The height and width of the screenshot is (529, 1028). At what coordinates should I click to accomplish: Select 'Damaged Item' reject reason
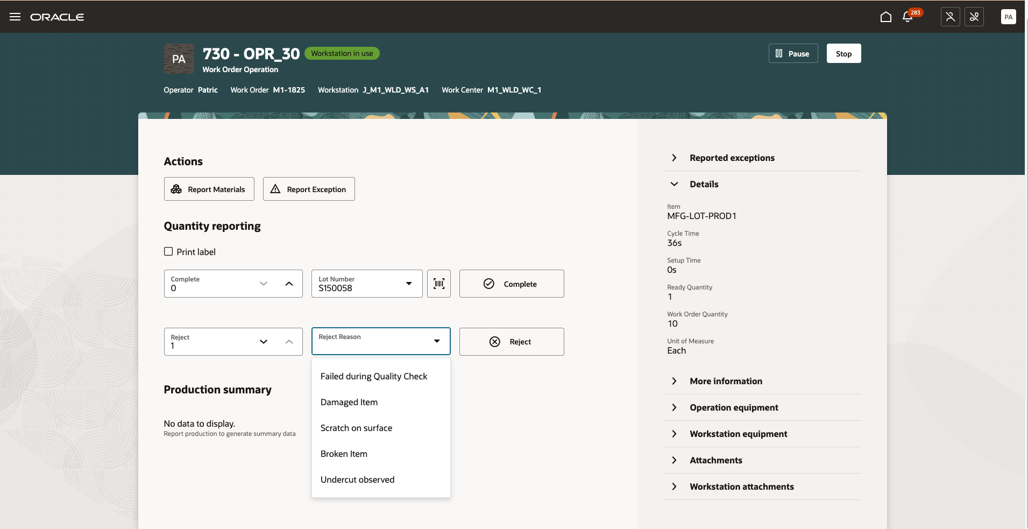[381, 402]
